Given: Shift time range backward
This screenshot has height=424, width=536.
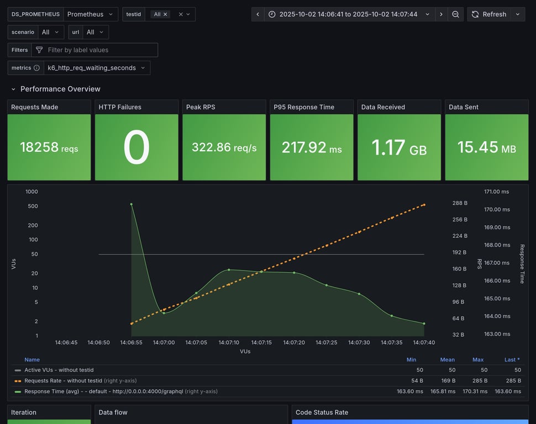Looking at the screenshot, I should click(258, 14).
